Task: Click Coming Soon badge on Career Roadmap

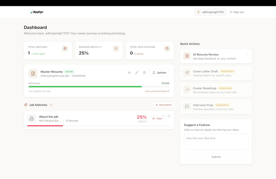Action: coord(225,88)
